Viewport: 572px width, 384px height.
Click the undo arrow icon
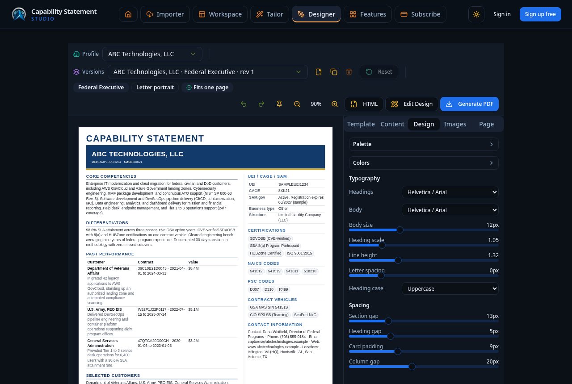click(x=244, y=104)
